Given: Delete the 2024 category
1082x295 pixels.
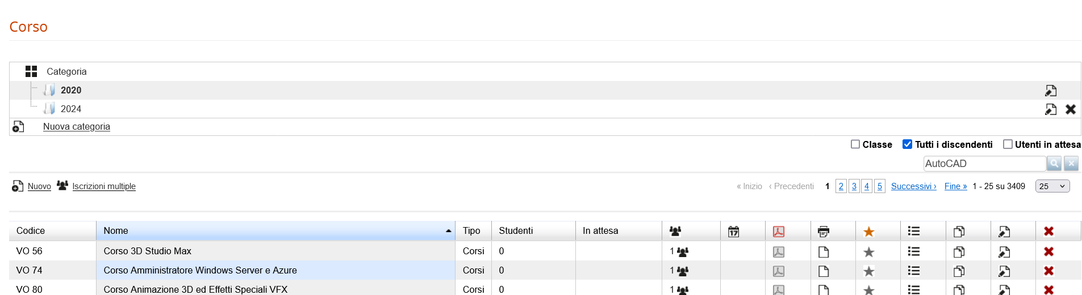Looking at the screenshot, I should pyautogui.click(x=1070, y=109).
